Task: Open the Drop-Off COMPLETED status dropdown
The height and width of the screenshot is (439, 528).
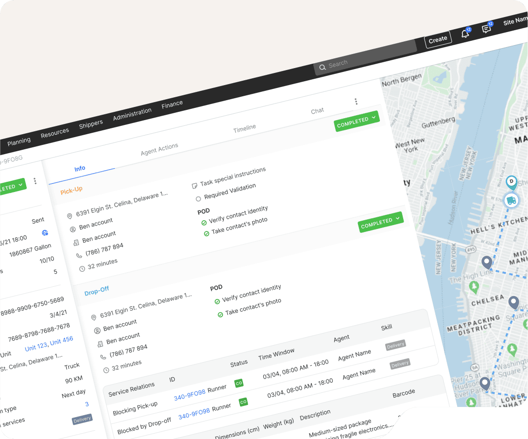Action: [x=380, y=222]
